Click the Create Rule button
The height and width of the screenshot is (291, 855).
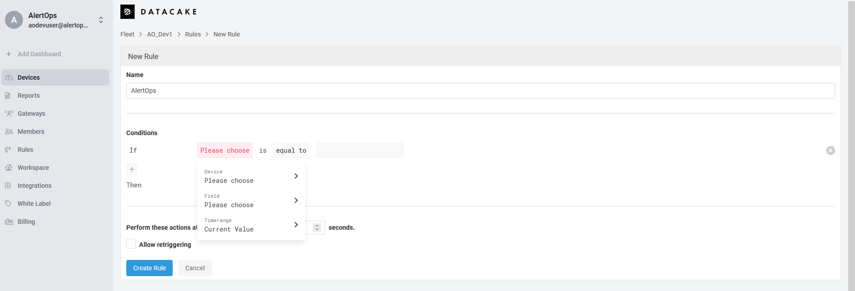click(149, 268)
